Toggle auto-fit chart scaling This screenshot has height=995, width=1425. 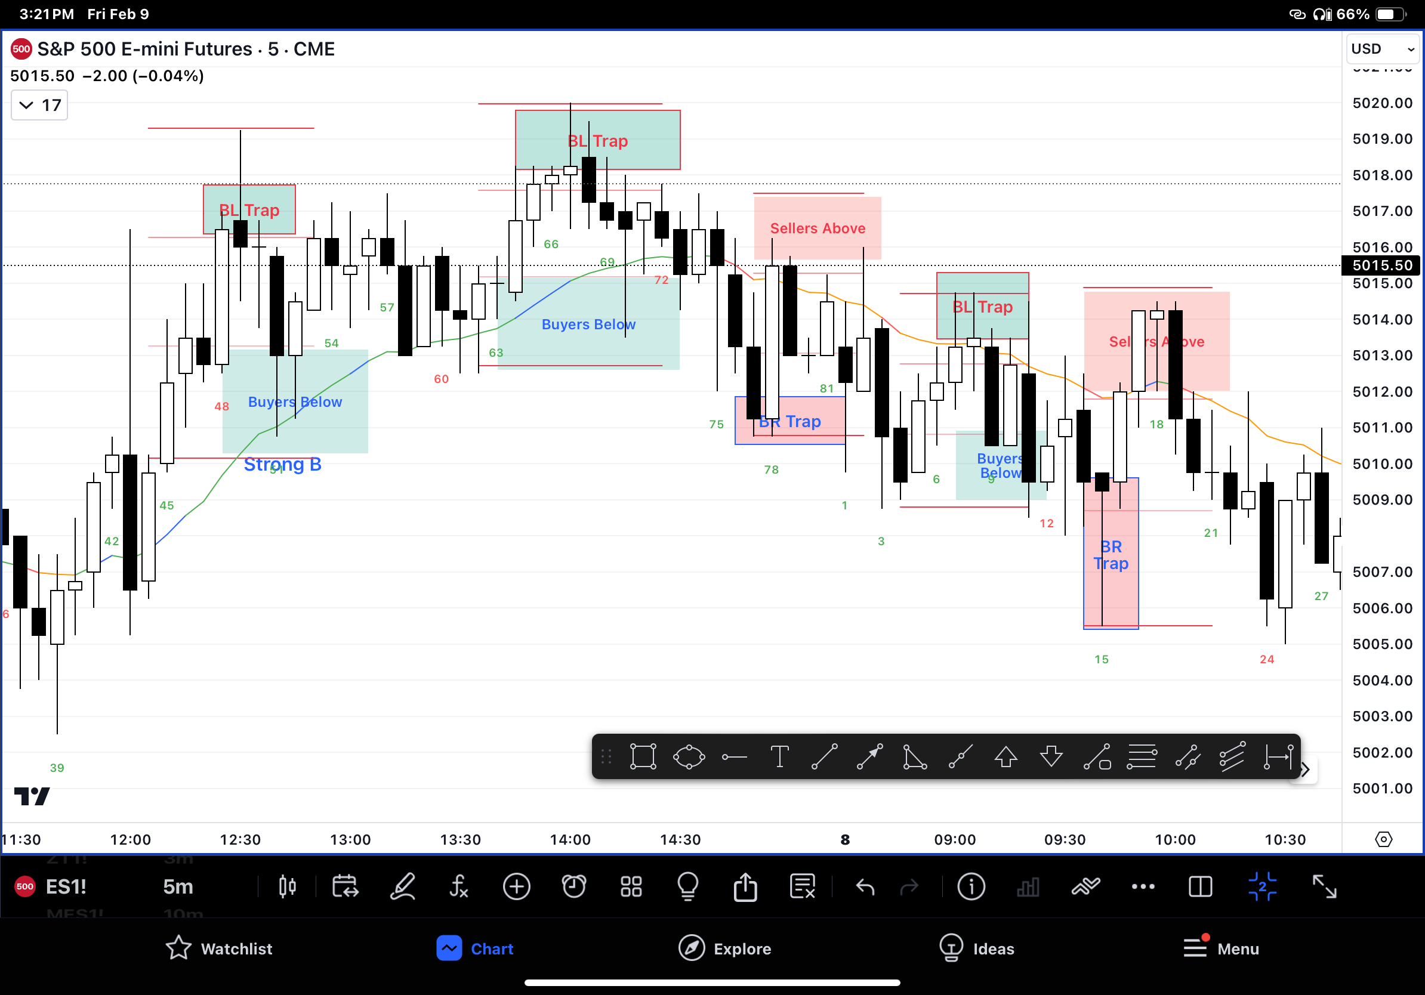click(x=1263, y=887)
